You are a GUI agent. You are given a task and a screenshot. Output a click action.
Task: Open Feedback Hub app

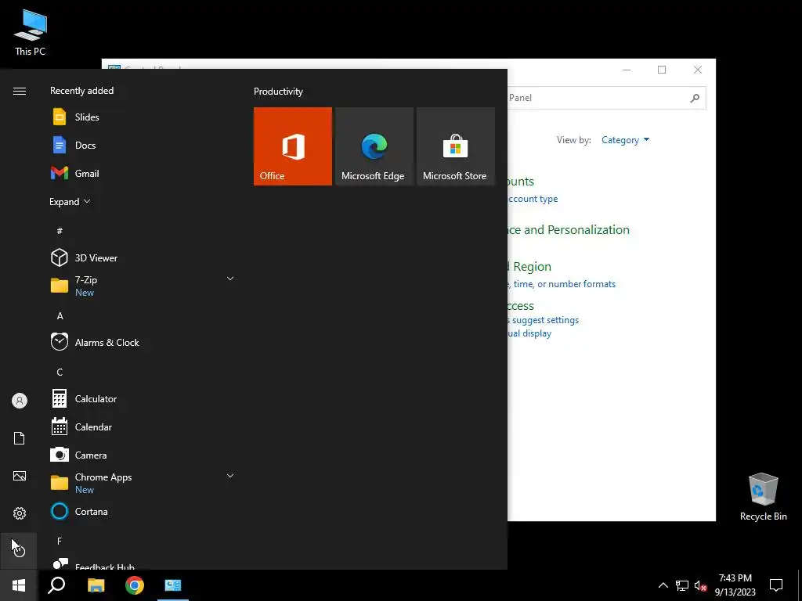coord(143,563)
